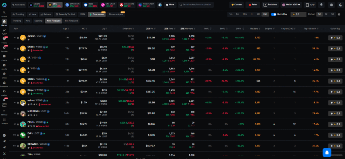
Task: Open the Smarters column filter
Action: coord(133,29)
